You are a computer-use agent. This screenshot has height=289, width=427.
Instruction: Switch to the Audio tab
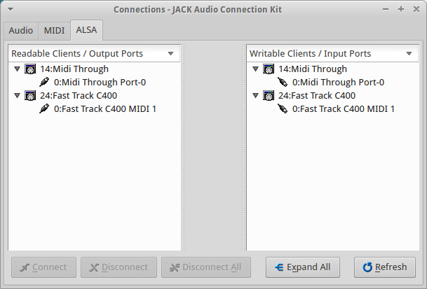tap(20, 31)
